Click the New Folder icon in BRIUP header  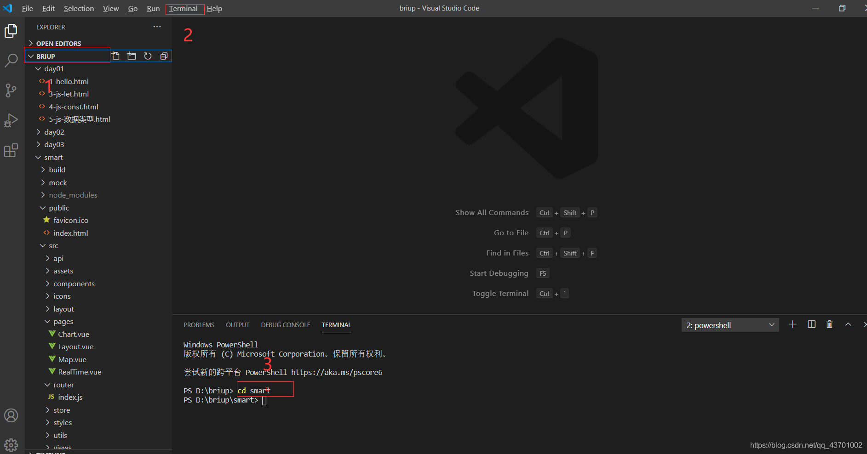click(132, 56)
